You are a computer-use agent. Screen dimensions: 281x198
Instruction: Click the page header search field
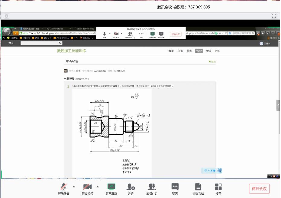point(39,43)
